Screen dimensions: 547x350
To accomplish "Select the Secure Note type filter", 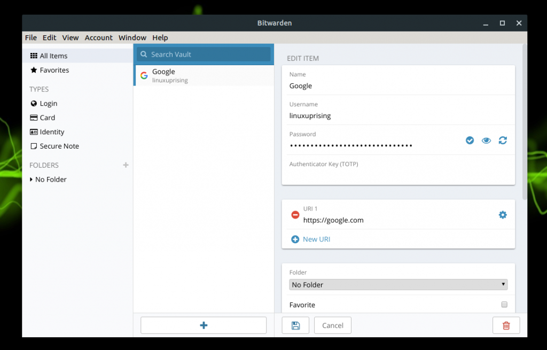I will pos(58,146).
